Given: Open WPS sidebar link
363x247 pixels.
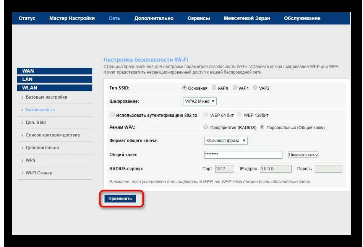Looking at the screenshot, I should (x=31, y=160).
